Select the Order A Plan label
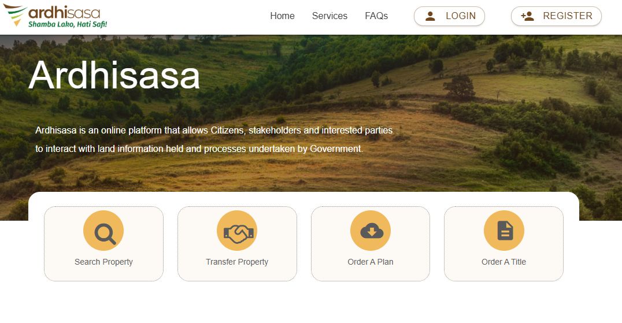 371,262
